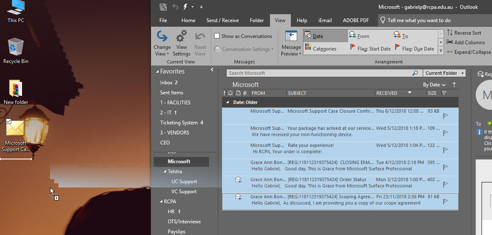Select the Microsoft Support Ca... message file on desktop
The height and width of the screenshot is (235, 492).
click(16, 136)
